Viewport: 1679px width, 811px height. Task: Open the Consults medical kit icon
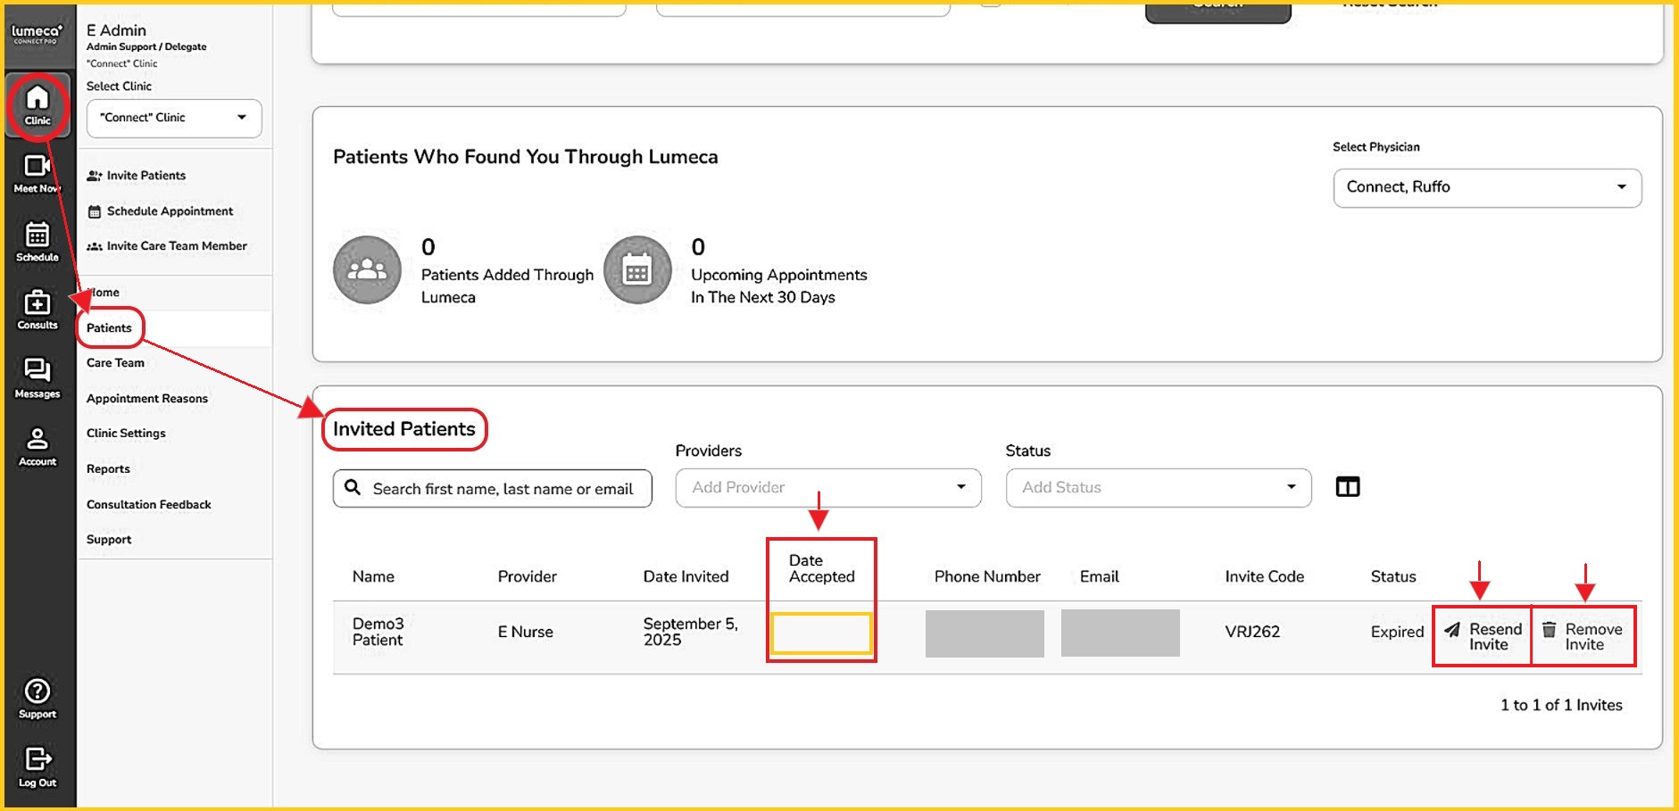point(37,310)
